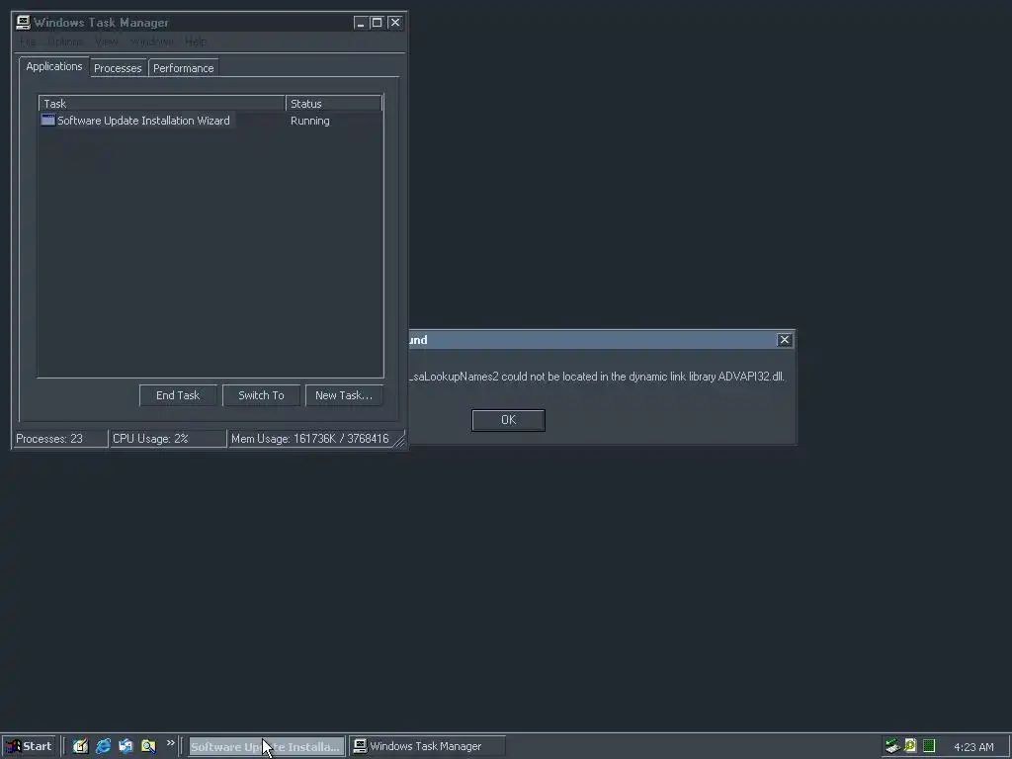
Task: Sort by the Status column header
Action: tap(334, 103)
